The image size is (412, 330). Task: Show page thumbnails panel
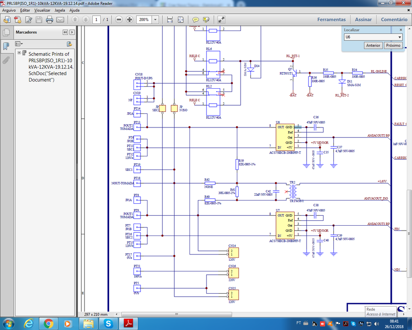tap(6, 33)
